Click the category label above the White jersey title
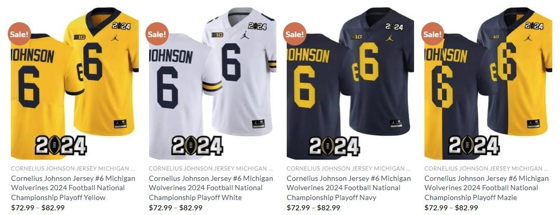This screenshot has width=560, height=215. (x=211, y=168)
